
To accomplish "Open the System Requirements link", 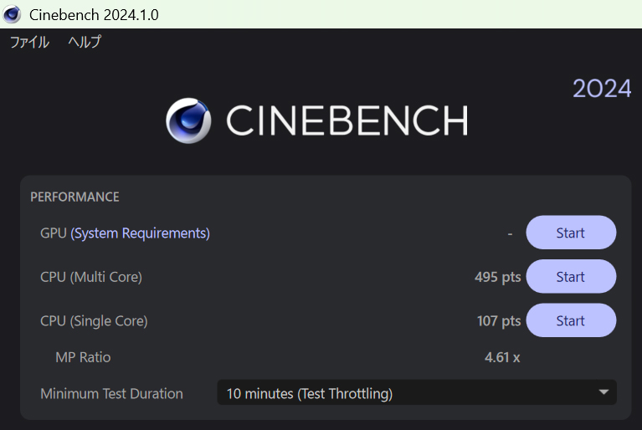I will [x=140, y=233].
